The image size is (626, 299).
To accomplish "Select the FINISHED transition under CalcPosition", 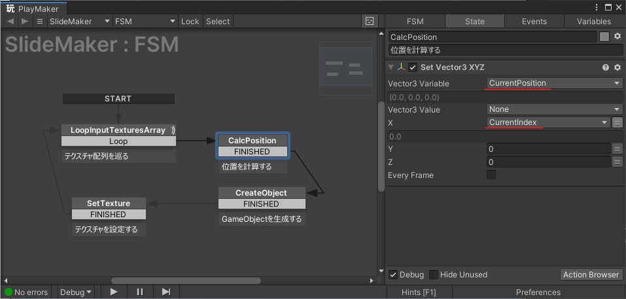I will 252,152.
